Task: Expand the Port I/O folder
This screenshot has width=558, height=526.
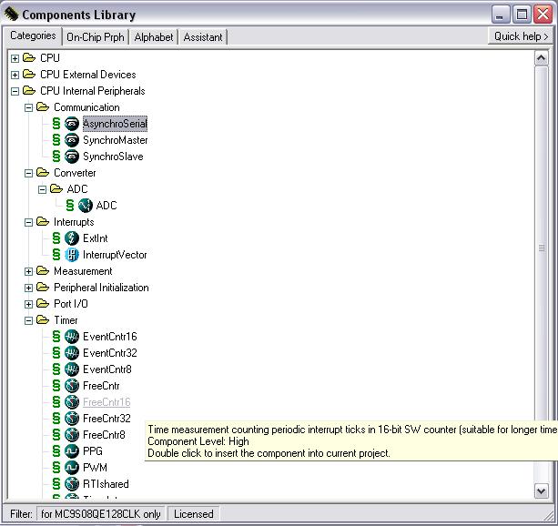Action: (29, 304)
